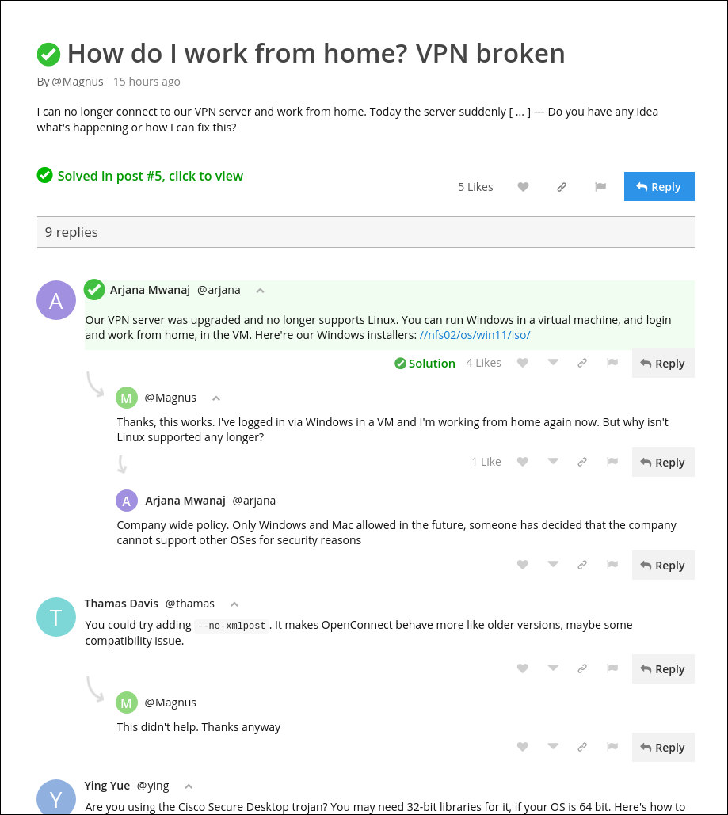Image resolution: width=728 pixels, height=815 pixels.
Task: Open the //nfs02/os/win11/iso/ link
Action: [x=475, y=335]
